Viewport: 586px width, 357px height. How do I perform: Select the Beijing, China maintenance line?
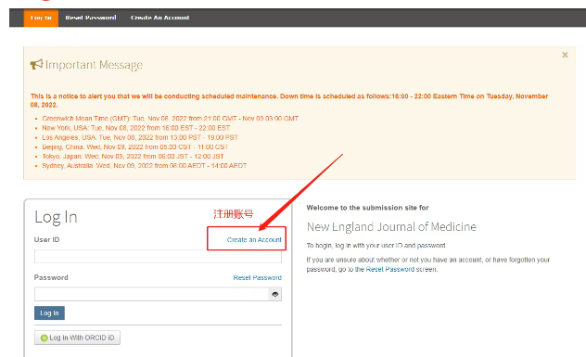pyautogui.click(x=135, y=147)
